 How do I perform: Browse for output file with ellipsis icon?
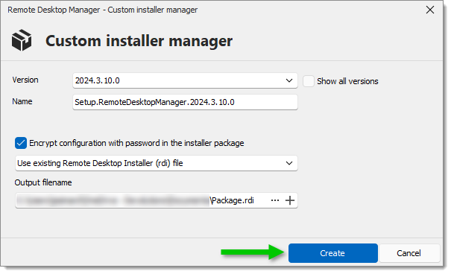coord(275,200)
